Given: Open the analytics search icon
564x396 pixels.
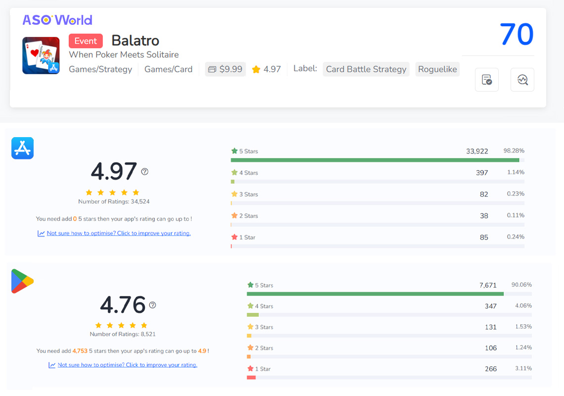Looking at the screenshot, I should tap(522, 80).
